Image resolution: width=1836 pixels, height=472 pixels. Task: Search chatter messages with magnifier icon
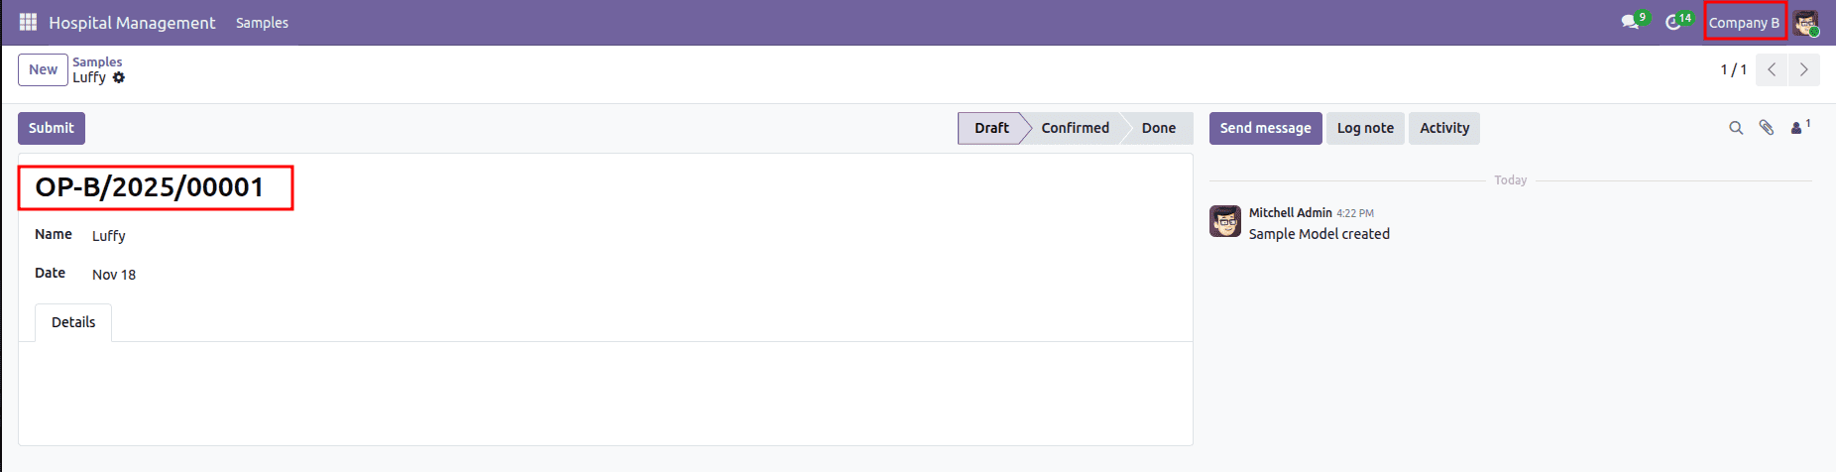(1736, 128)
